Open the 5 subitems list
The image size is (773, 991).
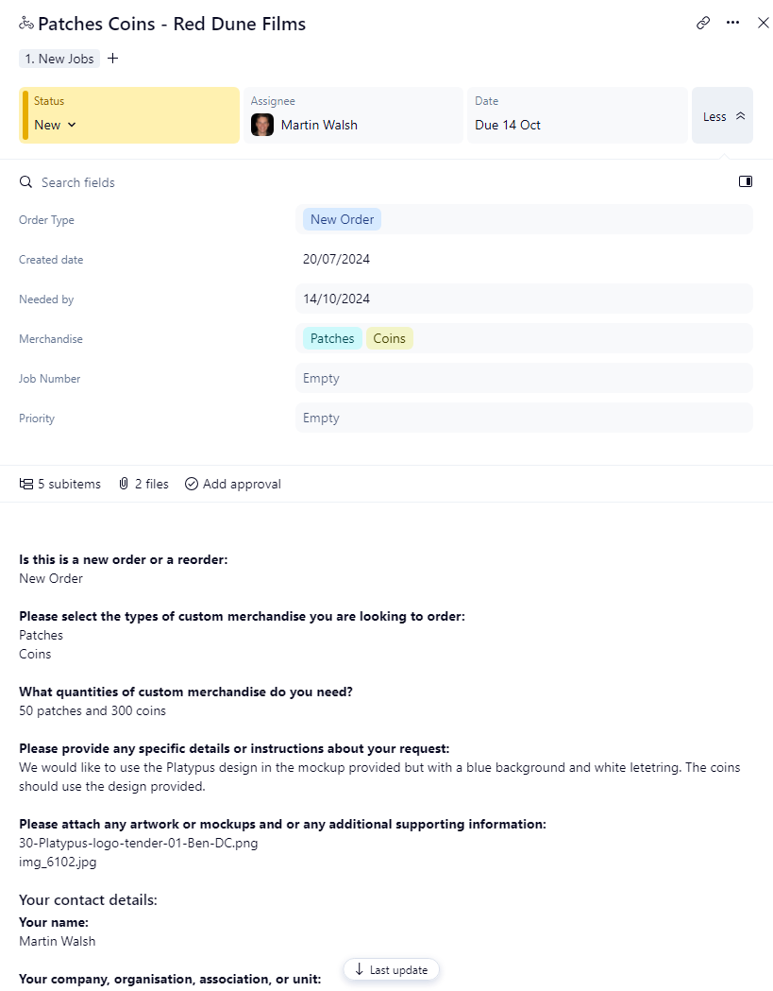pos(60,484)
